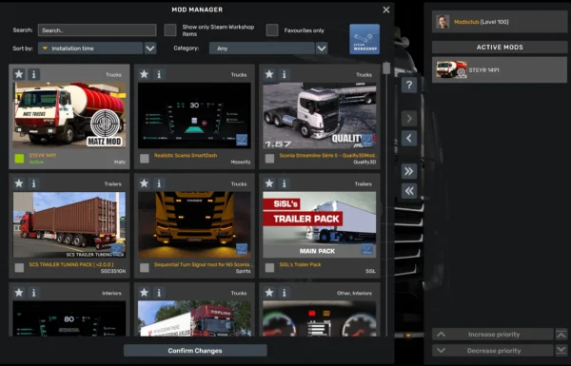Click Confirm Changes button

pyautogui.click(x=195, y=351)
